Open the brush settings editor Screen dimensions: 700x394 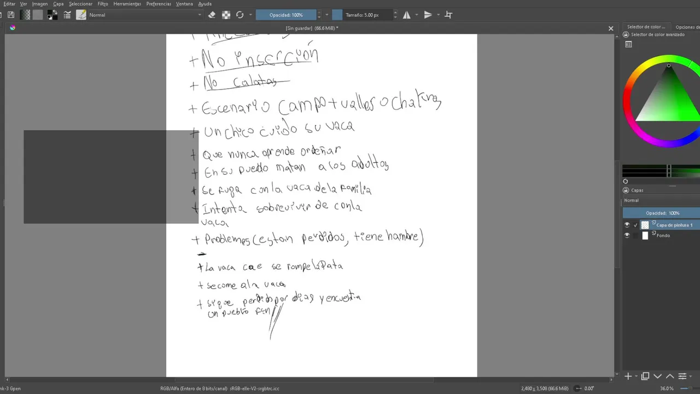click(67, 15)
